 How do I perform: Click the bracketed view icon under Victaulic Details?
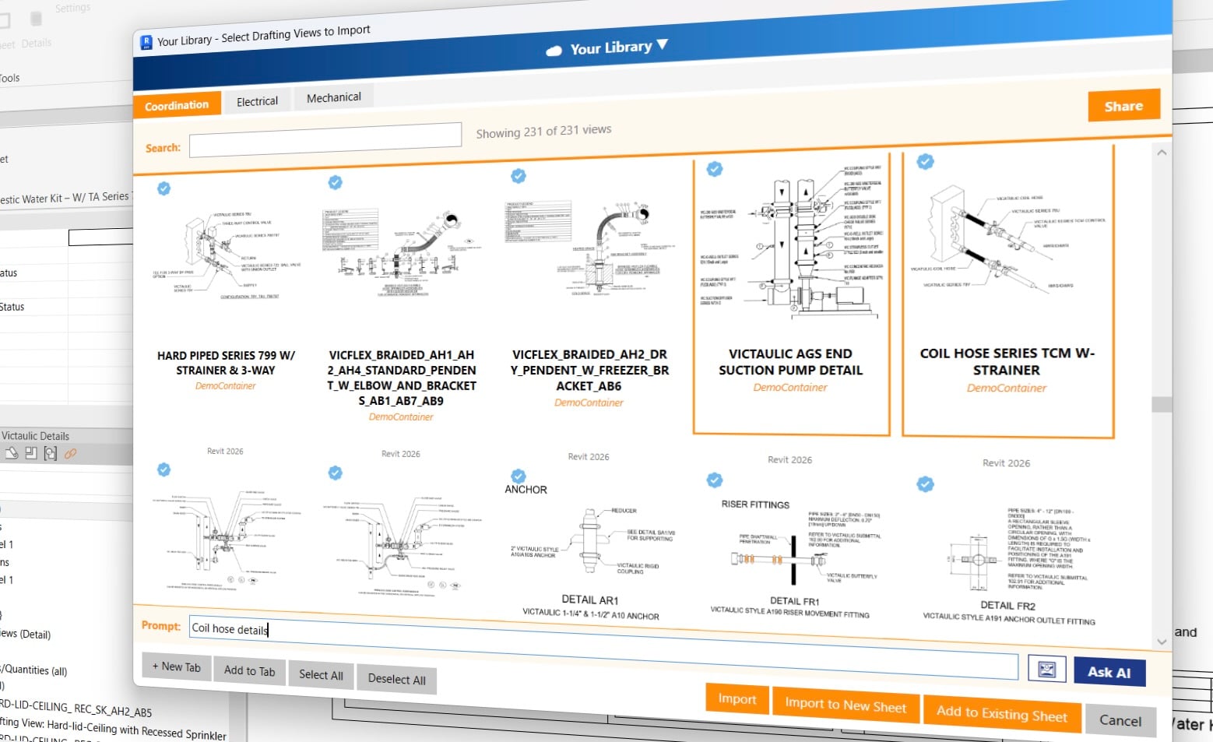51,453
